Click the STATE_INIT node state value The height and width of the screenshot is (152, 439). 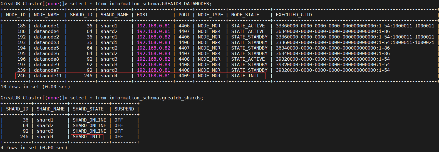pos(245,76)
